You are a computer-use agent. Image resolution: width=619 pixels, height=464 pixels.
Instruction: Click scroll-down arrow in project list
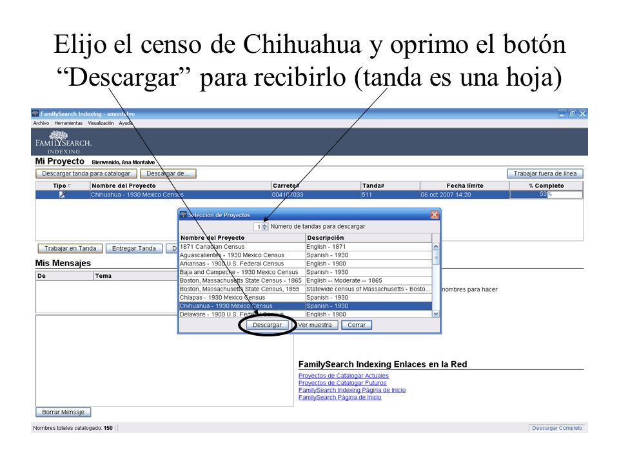(436, 314)
